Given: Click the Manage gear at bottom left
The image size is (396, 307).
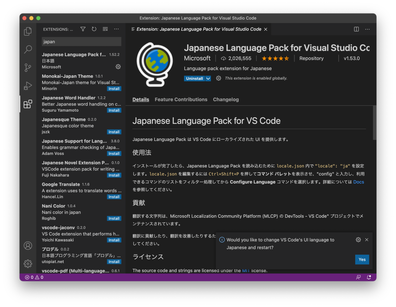Looking at the screenshot, I should (28, 264).
